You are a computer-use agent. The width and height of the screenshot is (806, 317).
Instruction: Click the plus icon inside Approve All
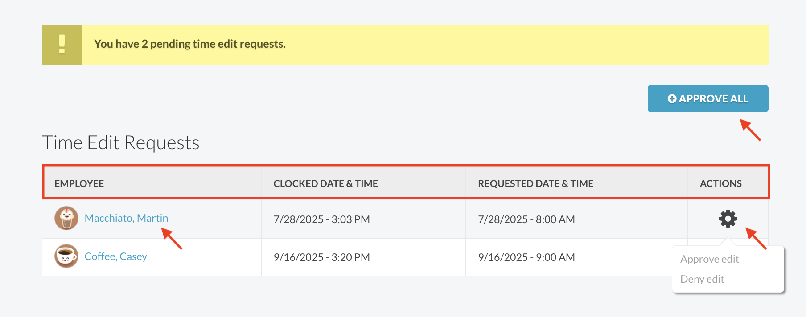(672, 99)
